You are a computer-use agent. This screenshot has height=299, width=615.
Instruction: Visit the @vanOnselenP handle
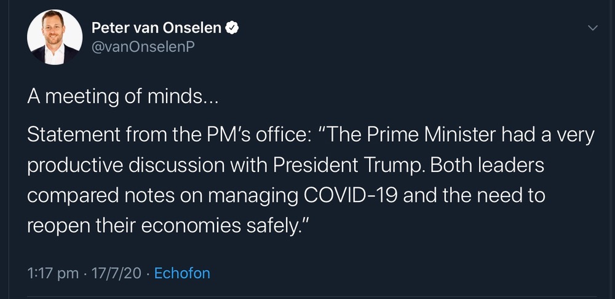(143, 48)
